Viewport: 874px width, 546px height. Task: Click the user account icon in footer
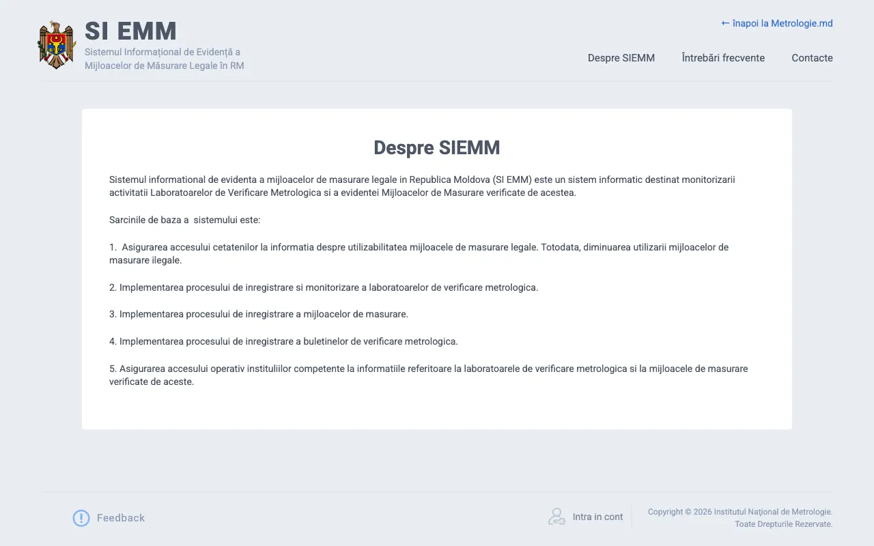(x=556, y=517)
